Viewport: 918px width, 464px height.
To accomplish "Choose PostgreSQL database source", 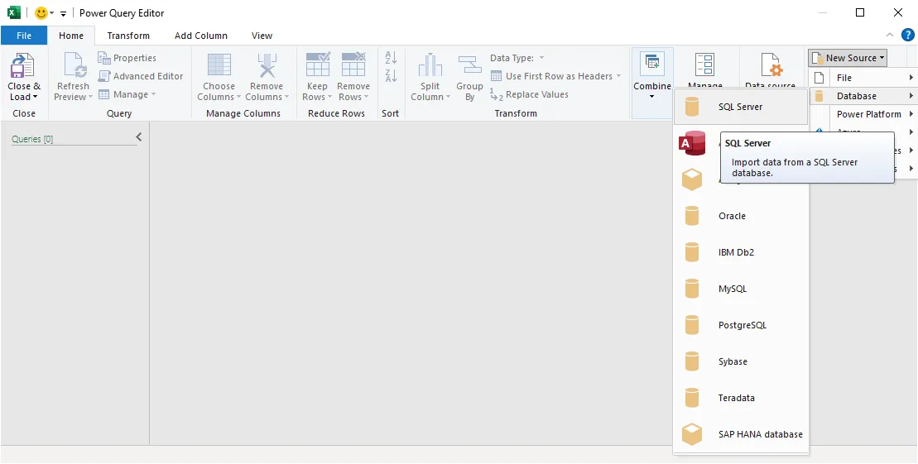I will [742, 325].
